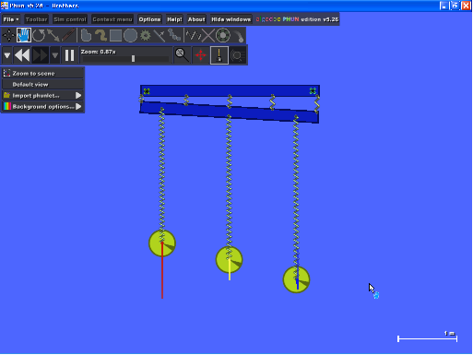Select the Box rectangle tool
Image resolution: width=473 pixels, height=355 pixels.
point(115,36)
